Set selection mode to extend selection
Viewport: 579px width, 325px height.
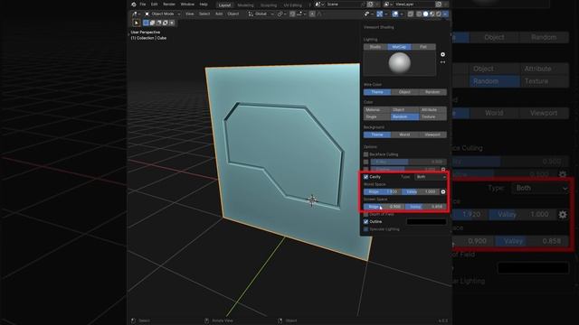pos(153,23)
